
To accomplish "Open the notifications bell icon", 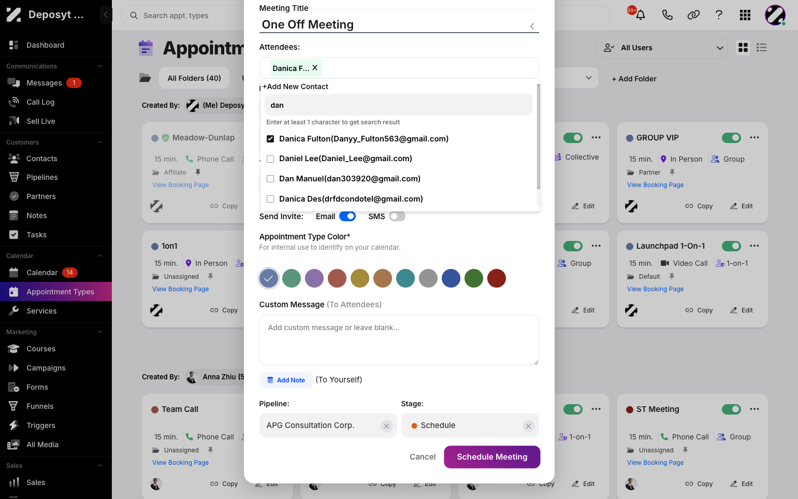I will point(641,15).
